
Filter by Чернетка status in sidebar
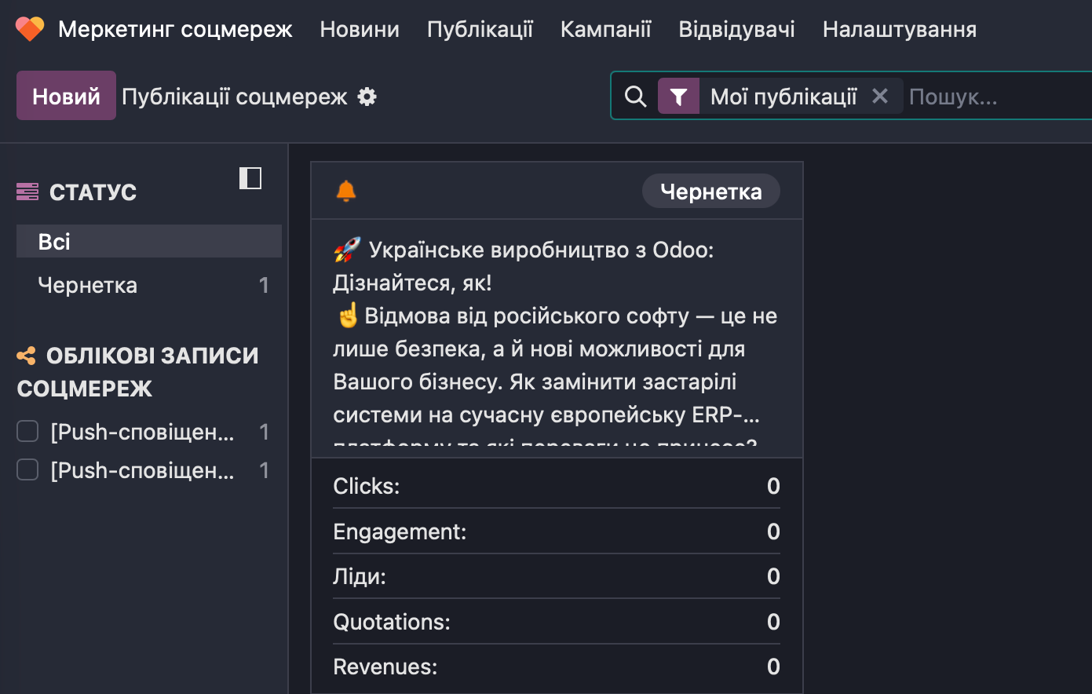click(88, 285)
